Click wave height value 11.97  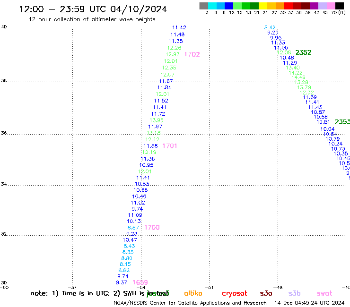(155, 127)
